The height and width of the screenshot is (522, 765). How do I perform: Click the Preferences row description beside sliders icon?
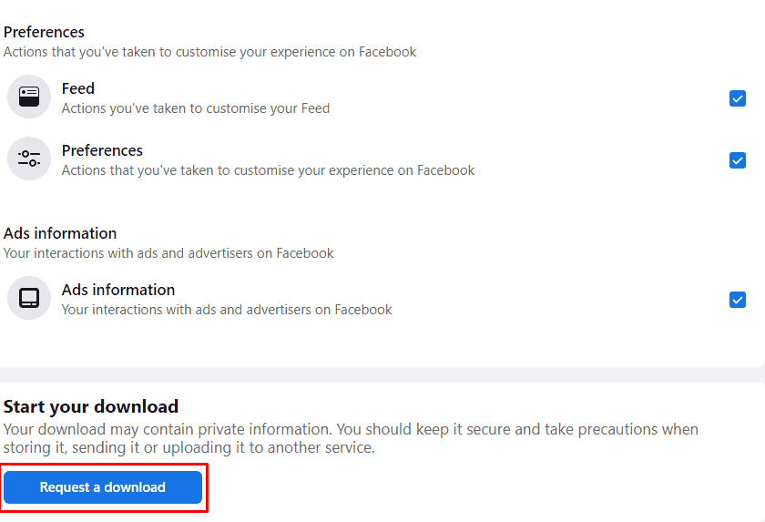coord(268,170)
